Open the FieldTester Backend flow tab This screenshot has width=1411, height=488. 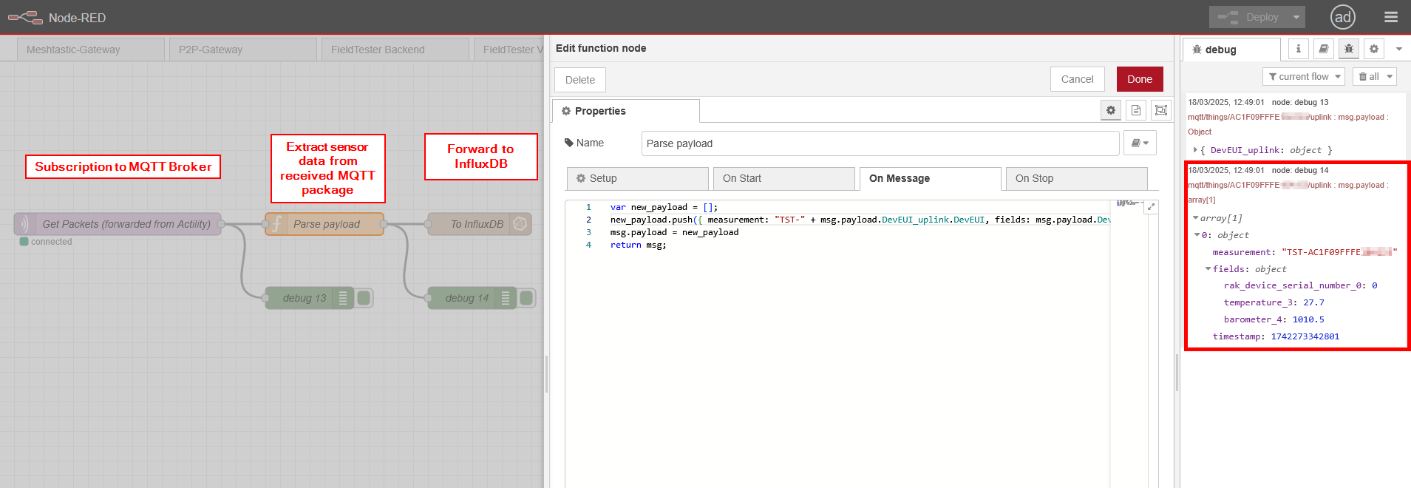[x=395, y=50]
